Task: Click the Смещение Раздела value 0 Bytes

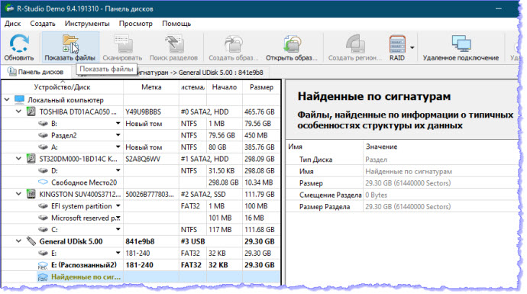Action: (376, 195)
